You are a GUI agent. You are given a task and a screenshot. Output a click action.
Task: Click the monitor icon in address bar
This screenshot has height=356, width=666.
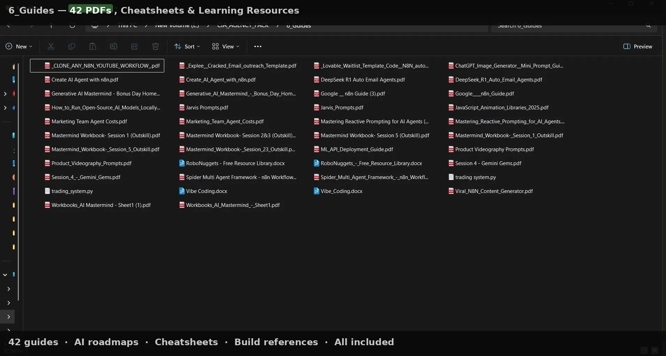coord(94,25)
